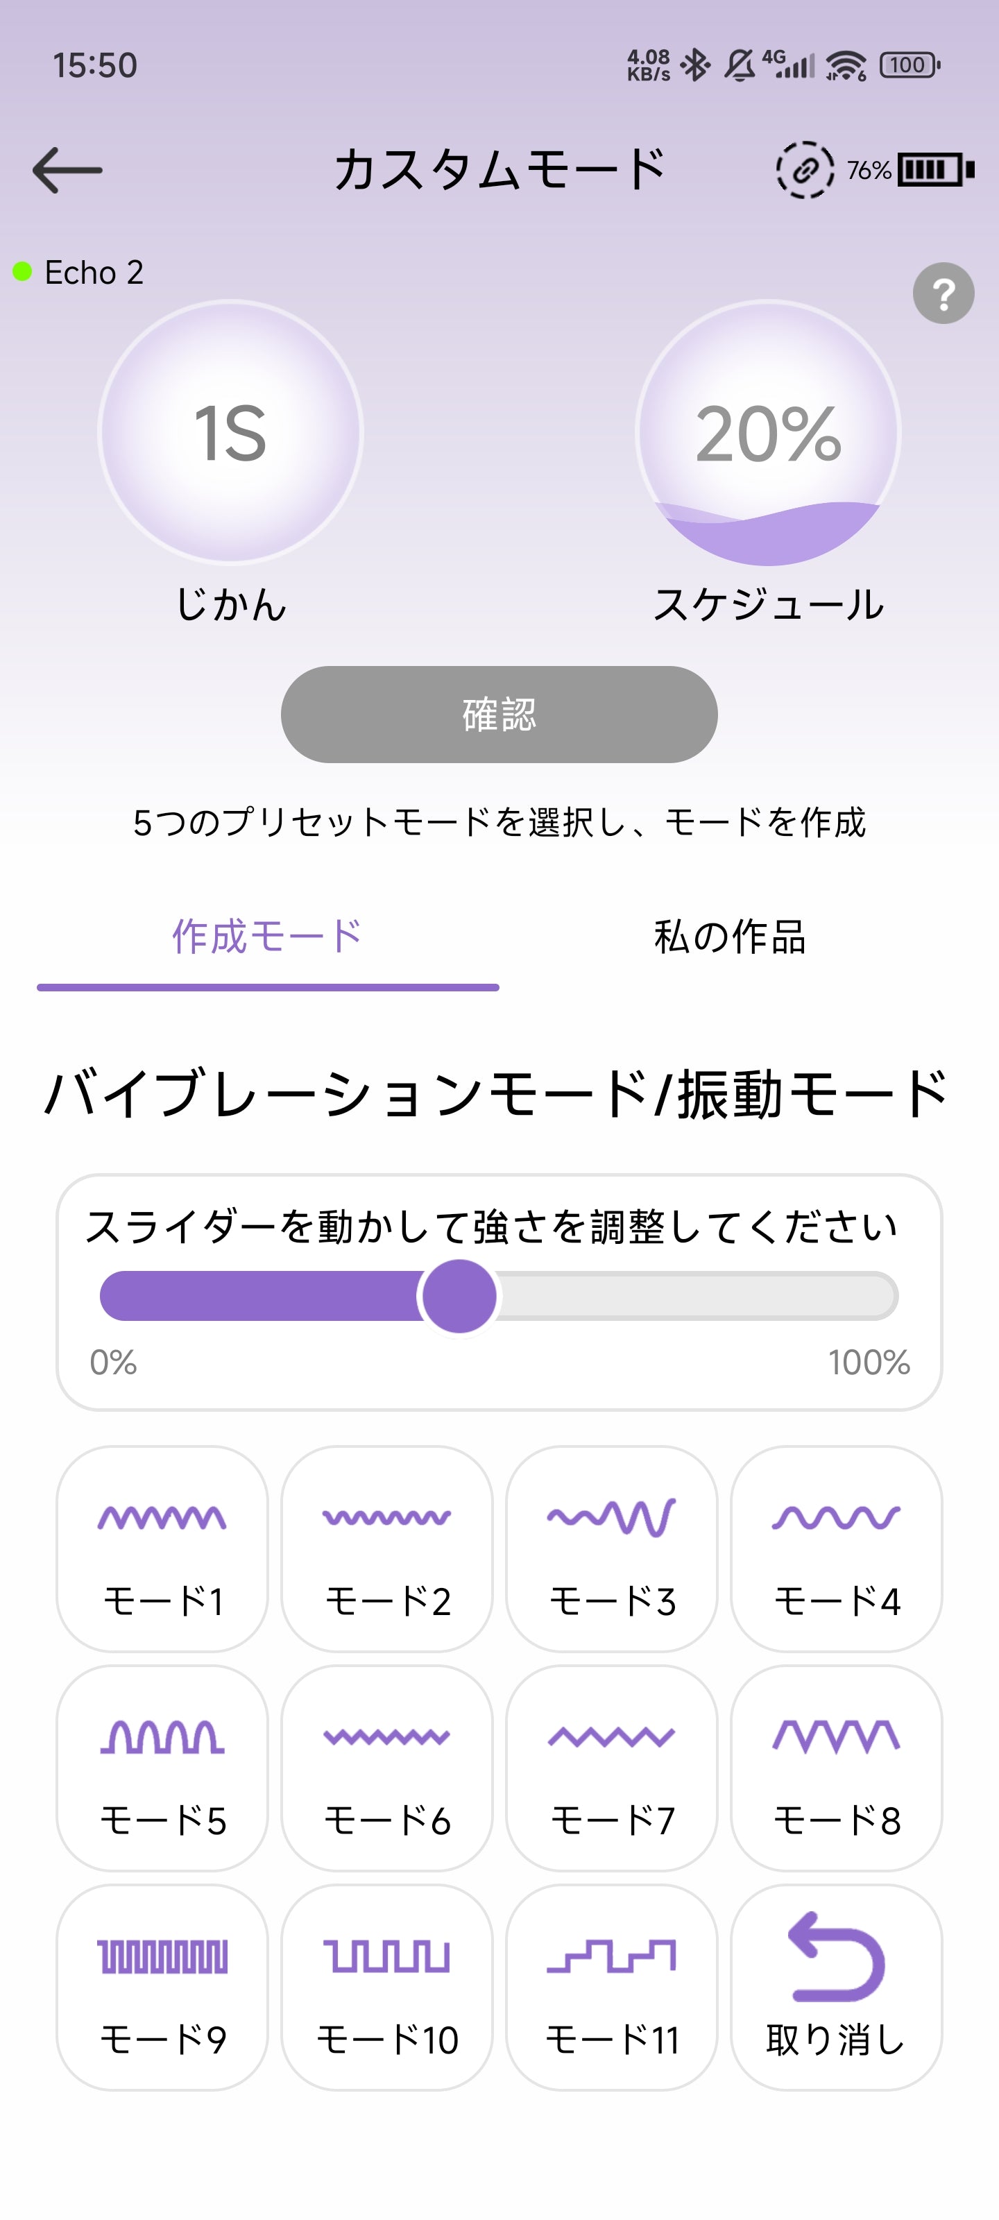Tap the スケジュール 20% progress circle
The width and height of the screenshot is (999, 2220).
pos(768,432)
